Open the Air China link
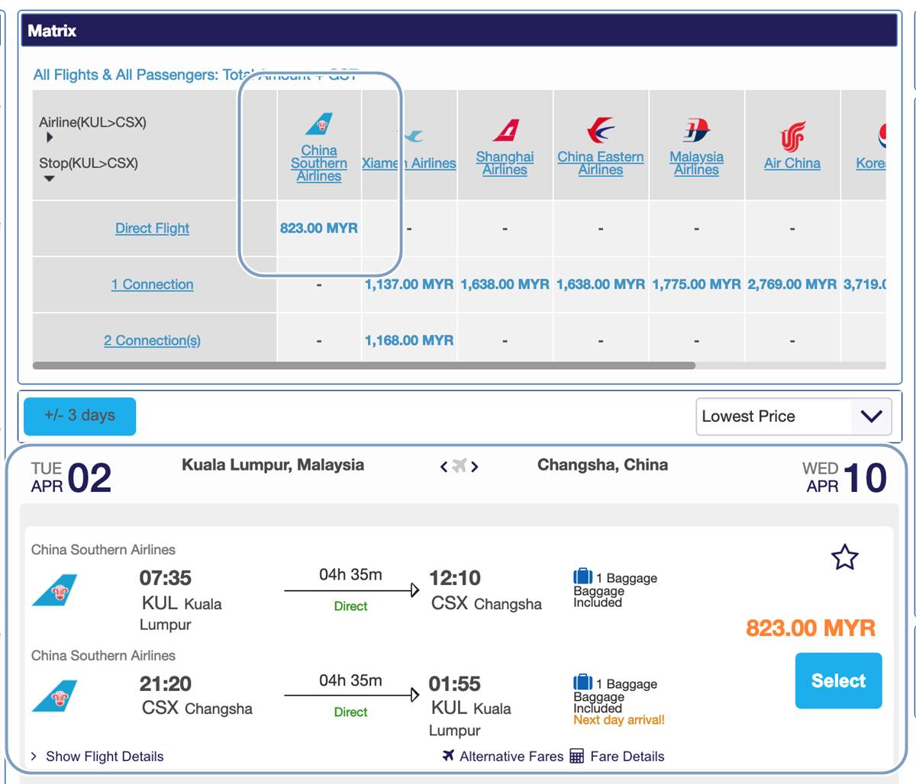The image size is (916, 784). pyautogui.click(x=792, y=163)
